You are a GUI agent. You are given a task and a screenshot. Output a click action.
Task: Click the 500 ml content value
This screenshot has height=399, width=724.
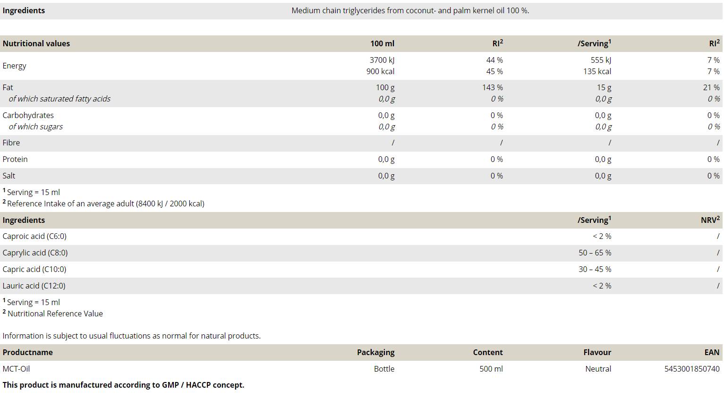[x=491, y=369]
